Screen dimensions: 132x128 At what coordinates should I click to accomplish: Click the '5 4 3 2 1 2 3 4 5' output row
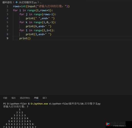[x=20, y=121]
